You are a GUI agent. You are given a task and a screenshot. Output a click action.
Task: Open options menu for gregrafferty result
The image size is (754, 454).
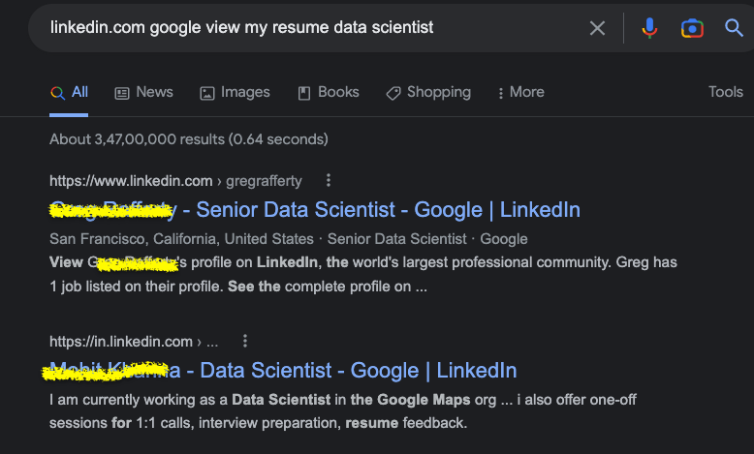(x=329, y=180)
